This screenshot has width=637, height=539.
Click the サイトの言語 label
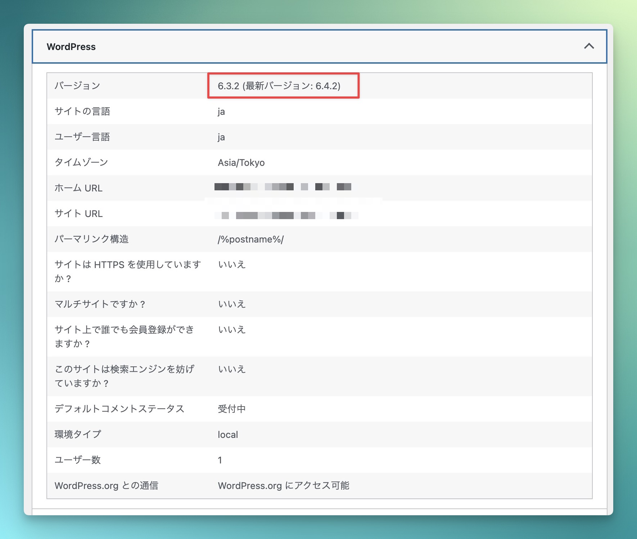pyautogui.click(x=82, y=111)
